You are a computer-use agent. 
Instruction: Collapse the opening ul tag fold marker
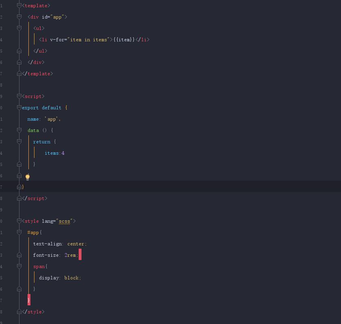tap(19, 28)
